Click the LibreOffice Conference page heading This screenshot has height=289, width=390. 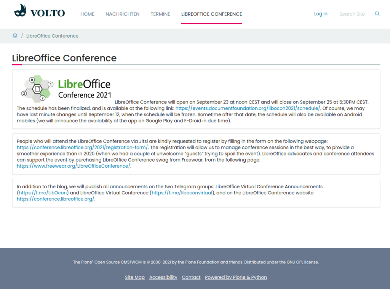tap(64, 58)
